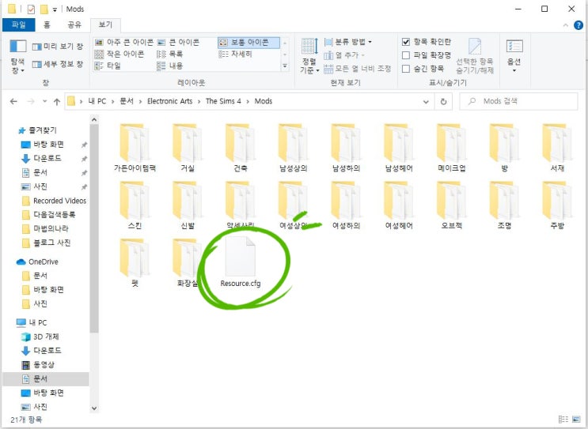Open the 펫 folder

pos(135,263)
